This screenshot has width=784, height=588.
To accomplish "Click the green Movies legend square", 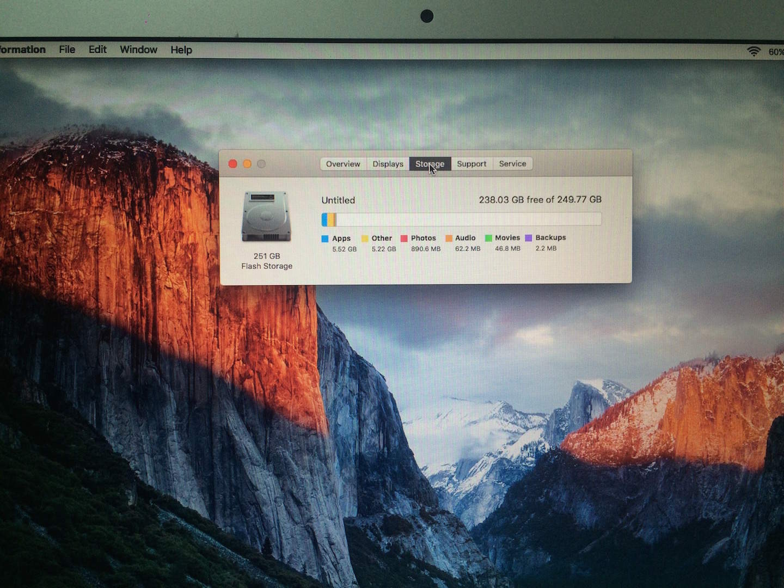I will (x=488, y=238).
